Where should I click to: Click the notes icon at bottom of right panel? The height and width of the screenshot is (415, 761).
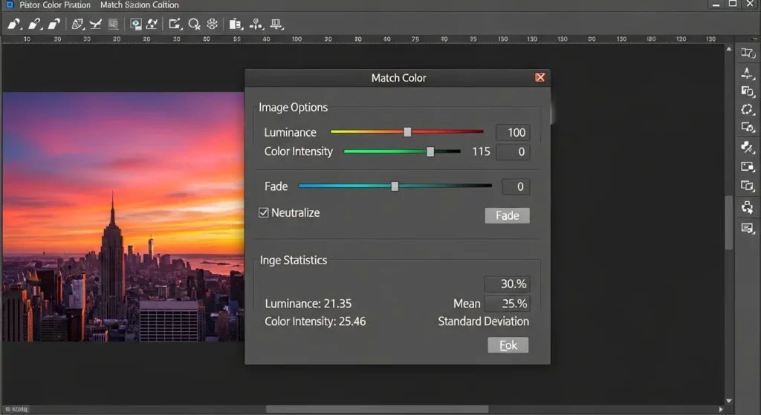click(748, 228)
